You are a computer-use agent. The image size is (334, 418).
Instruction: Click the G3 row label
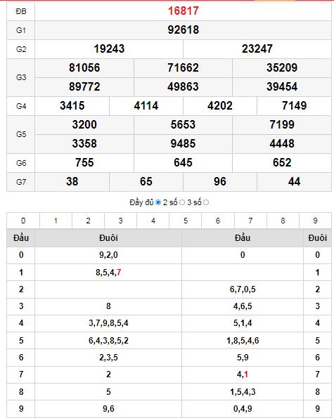[x=21, y=77]
